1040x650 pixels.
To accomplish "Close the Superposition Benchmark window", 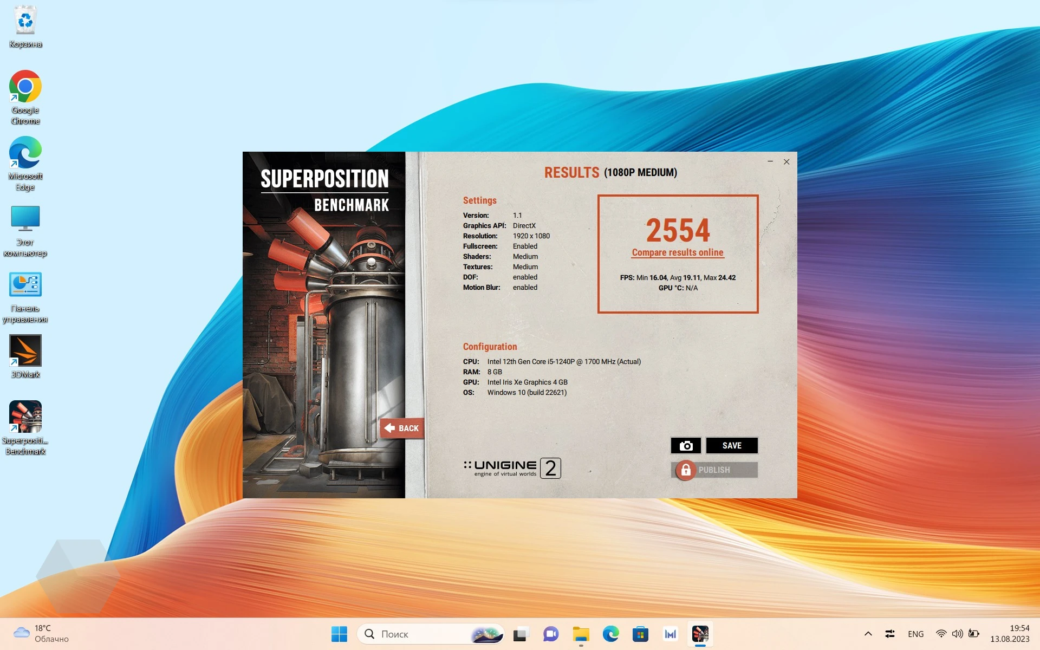I will (x=786, y=161).
